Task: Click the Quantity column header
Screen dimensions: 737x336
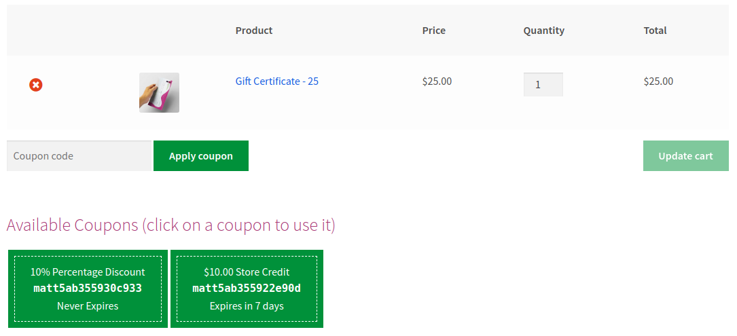Action: click(544, 31)
